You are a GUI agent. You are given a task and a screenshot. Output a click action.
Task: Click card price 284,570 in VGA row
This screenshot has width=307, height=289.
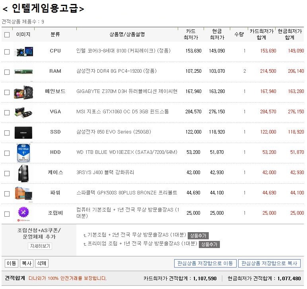pos(193,112)
